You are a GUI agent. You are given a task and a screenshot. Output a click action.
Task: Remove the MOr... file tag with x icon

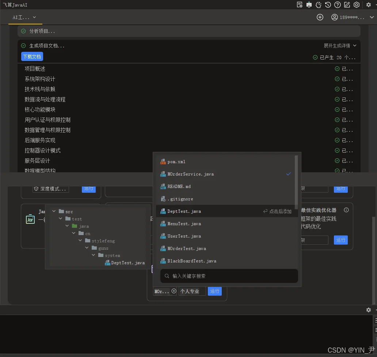(x=174, y=291)
